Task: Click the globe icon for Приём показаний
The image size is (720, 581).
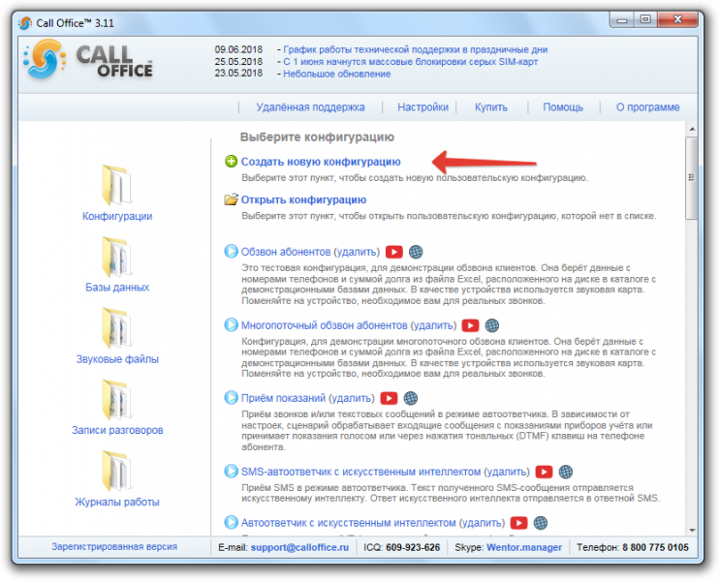Action: (x=411, y=398)
